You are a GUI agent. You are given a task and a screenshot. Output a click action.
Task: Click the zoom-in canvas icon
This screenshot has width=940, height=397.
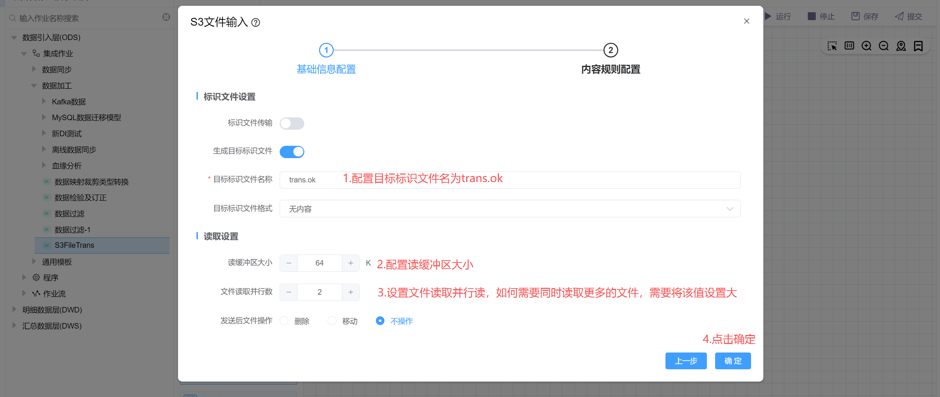click(x=866, y=46)
